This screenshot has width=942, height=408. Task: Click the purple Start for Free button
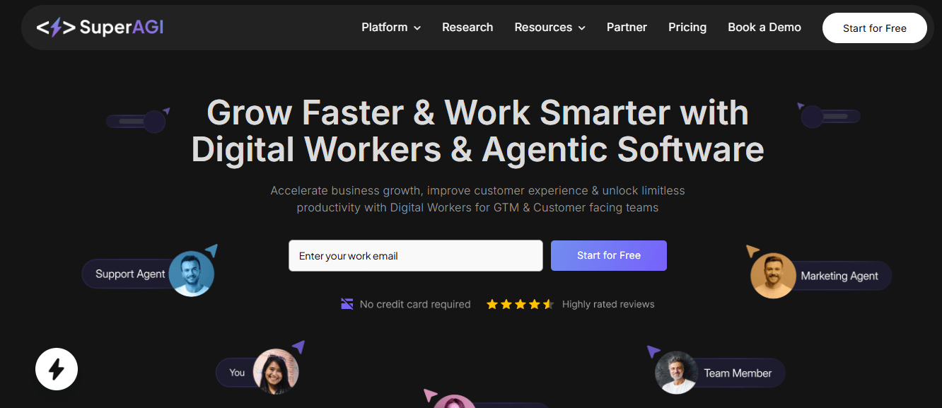point(609,255)
